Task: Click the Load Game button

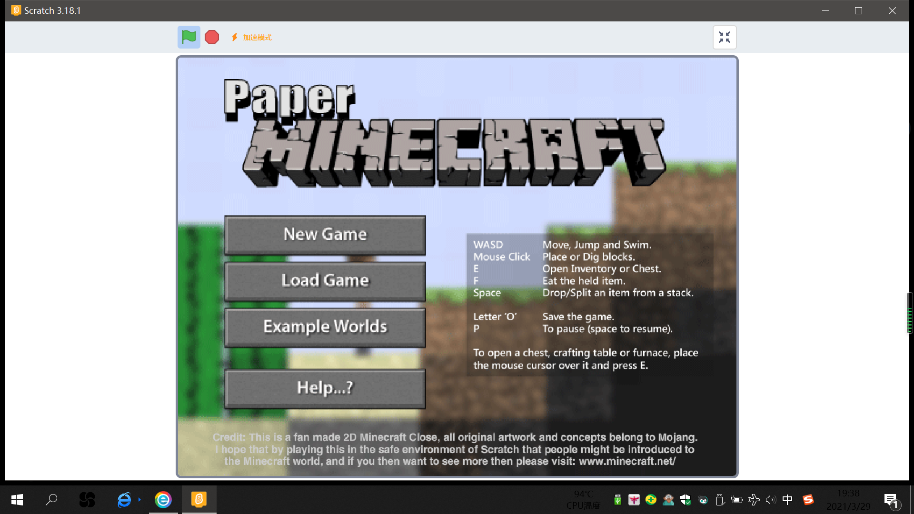Action: click(325, 281)
